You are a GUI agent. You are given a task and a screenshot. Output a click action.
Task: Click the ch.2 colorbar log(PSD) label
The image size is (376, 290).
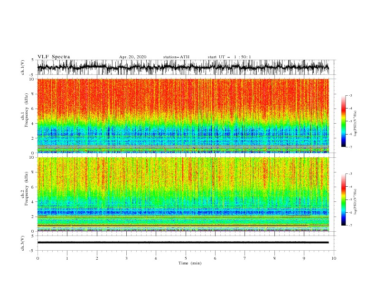pyautogui.click(x=356, y=201)
